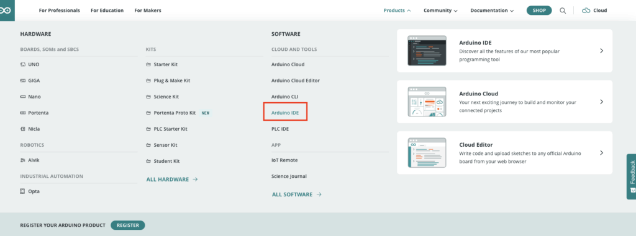The image size is (636, 236).
Task: Click the Portenta board icon
Action: [x=23, y=113]
